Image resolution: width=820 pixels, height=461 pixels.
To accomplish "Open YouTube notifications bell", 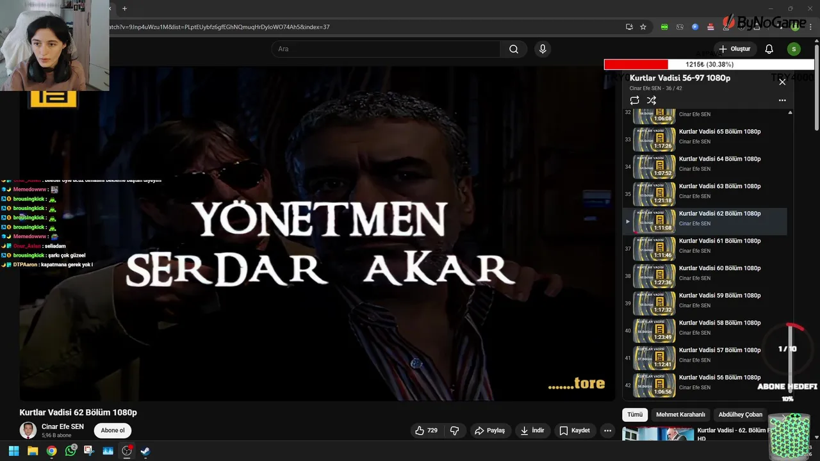I will [x=769, y=49].
